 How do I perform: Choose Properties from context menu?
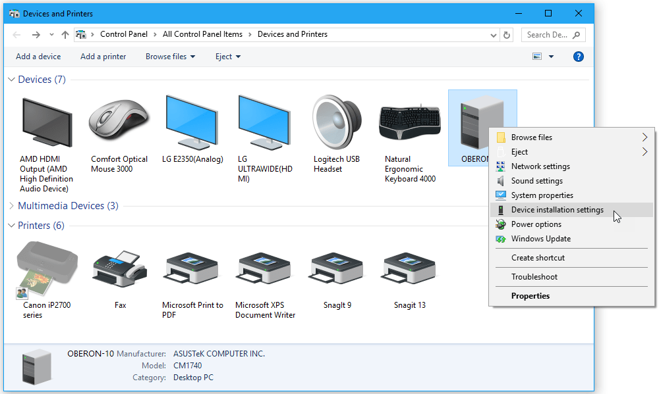[572, 296]
